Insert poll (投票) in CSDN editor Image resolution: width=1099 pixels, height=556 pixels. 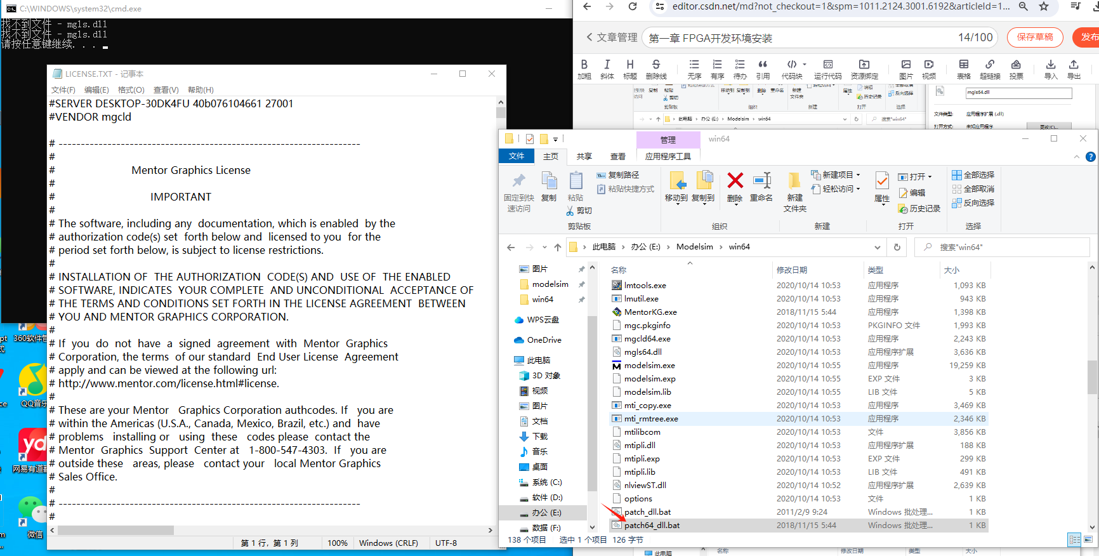(1017, 69)
